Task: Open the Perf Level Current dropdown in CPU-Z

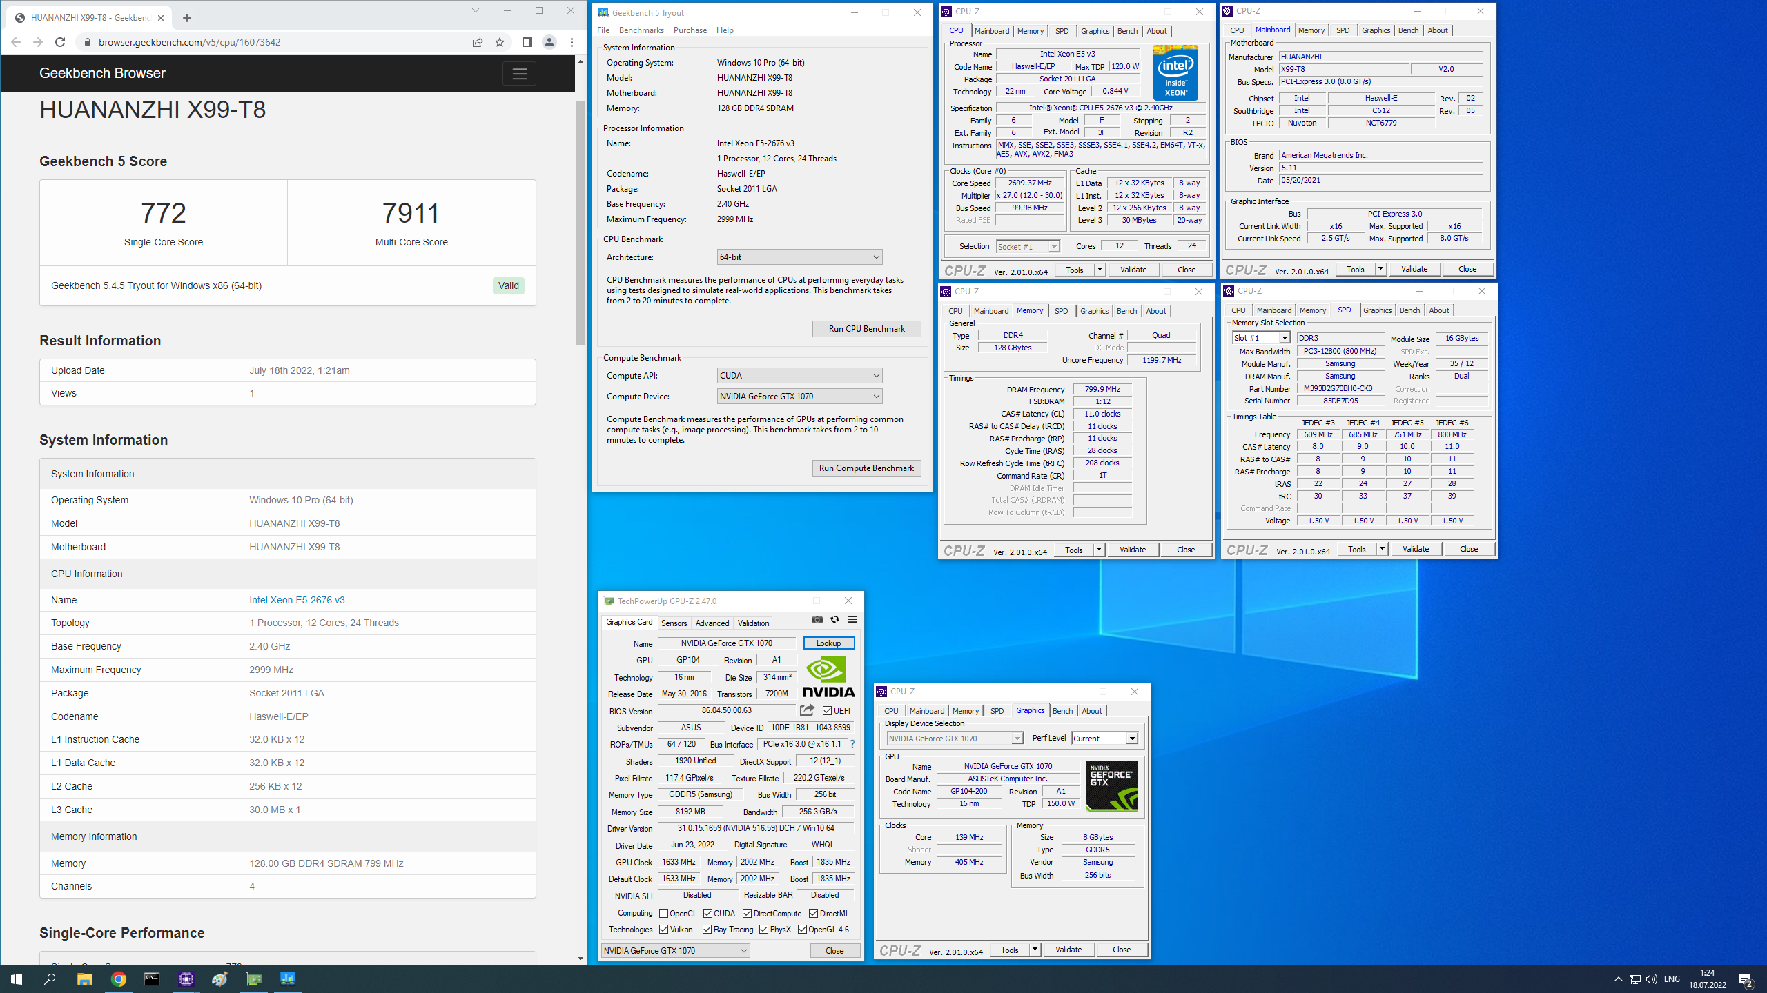Action: [x=1104, y=738]
